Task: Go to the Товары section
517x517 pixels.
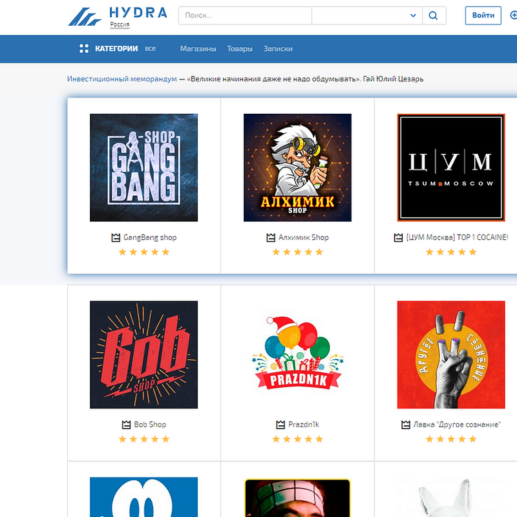Action: pyautogui.click(x=240, y=48)
